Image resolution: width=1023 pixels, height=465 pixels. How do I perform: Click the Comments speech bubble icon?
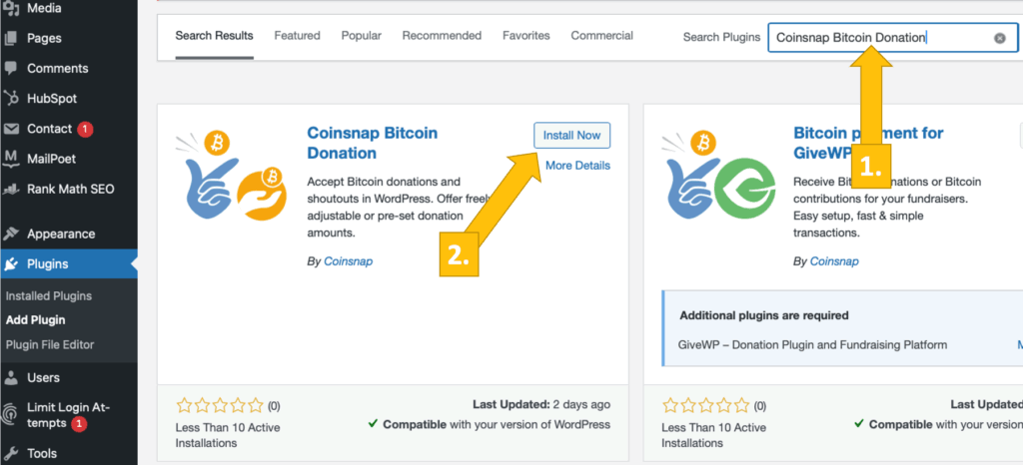(12, 69)
